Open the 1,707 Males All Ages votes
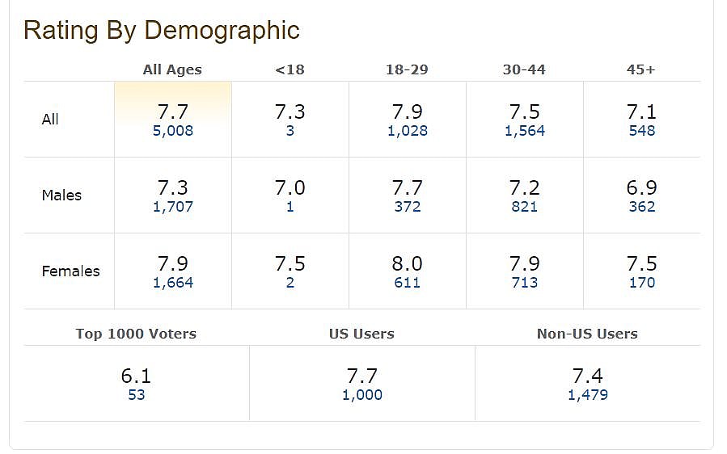727x454 pixels. point(173,207)
